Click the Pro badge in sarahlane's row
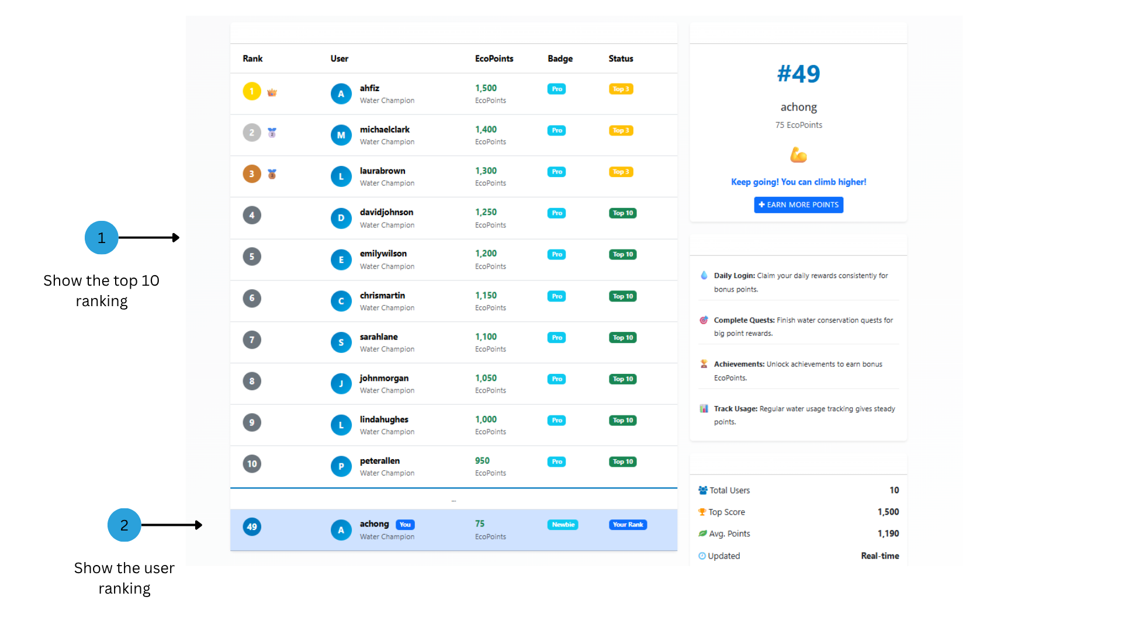This screenshot has height=631, width=1122. pos(556,338)
